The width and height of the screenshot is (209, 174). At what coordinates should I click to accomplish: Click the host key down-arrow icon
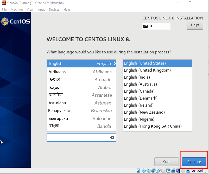point(188,171)
